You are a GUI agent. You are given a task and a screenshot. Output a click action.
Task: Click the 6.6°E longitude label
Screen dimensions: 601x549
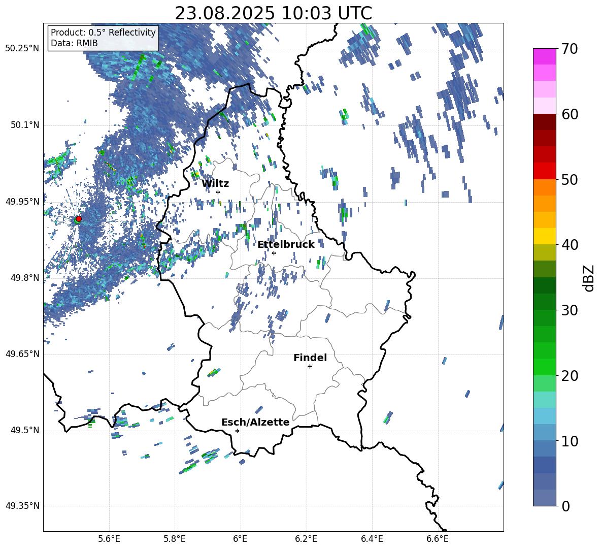[x=438, y=539]
